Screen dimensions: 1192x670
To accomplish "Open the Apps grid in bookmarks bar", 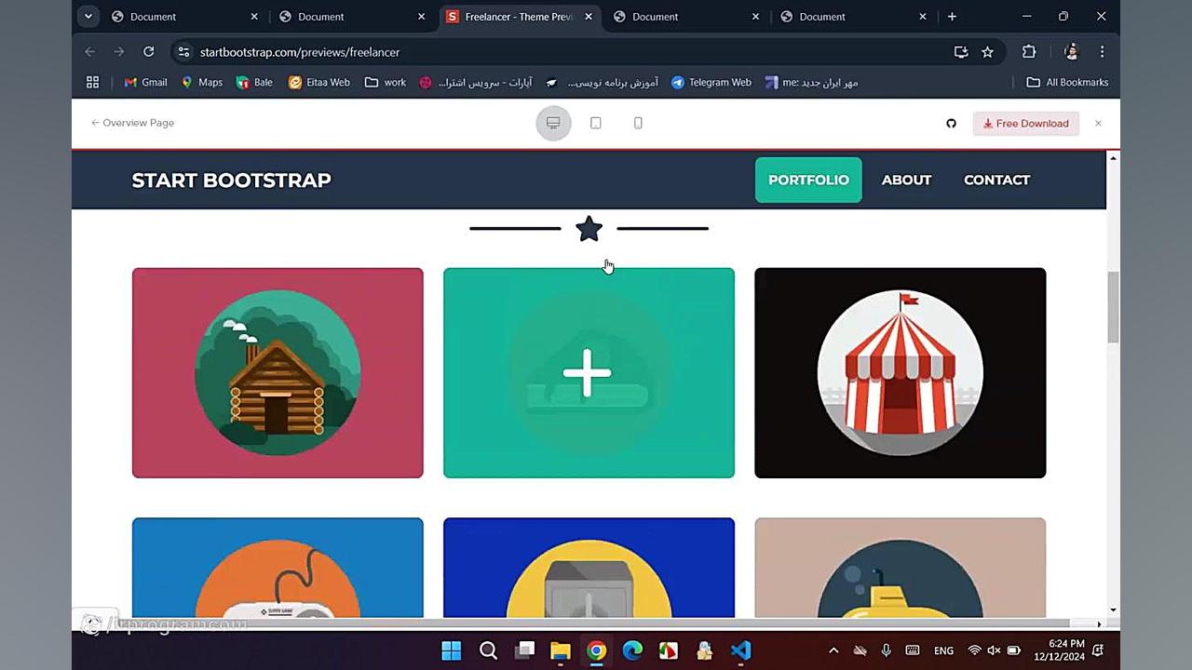I will pyautogui.click(x=92, y=82).
